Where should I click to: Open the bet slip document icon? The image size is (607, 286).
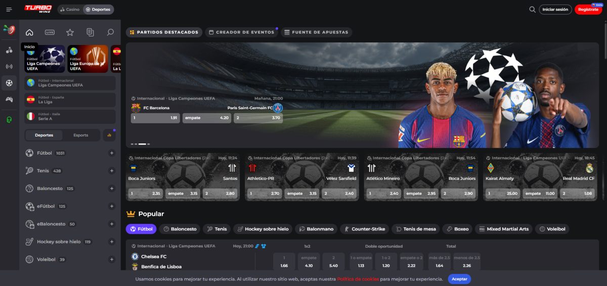(x=90, y=32)
